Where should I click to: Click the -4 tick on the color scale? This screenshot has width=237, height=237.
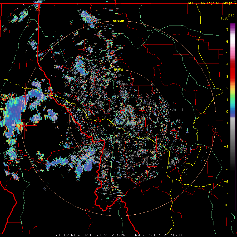(x=226, y=158)
